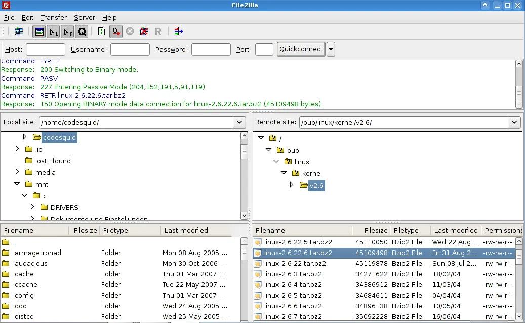Collapse the remote linux folder
Image resolution: width=525 pixels, height=323 pixels.
276,161
